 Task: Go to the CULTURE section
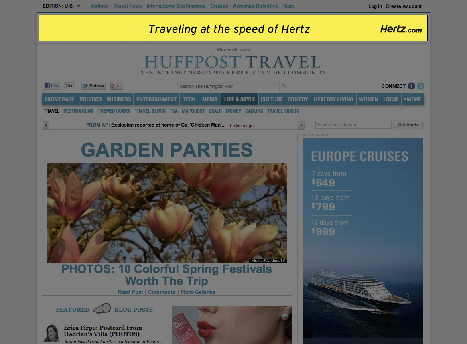point(272,99)
